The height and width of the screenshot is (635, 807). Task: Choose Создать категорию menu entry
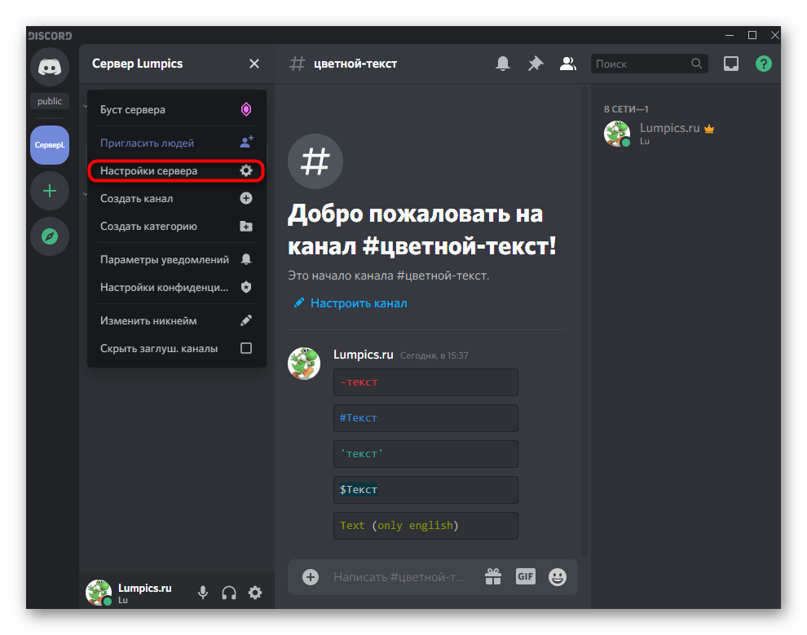[x=177, y=227]
